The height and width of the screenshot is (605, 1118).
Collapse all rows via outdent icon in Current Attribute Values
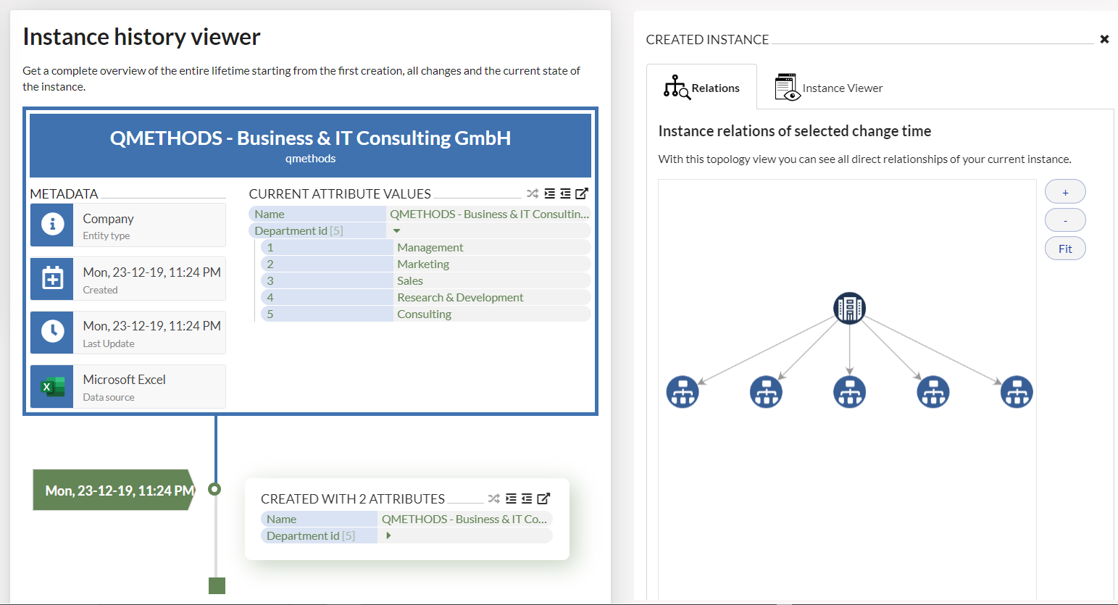[565, 193]
